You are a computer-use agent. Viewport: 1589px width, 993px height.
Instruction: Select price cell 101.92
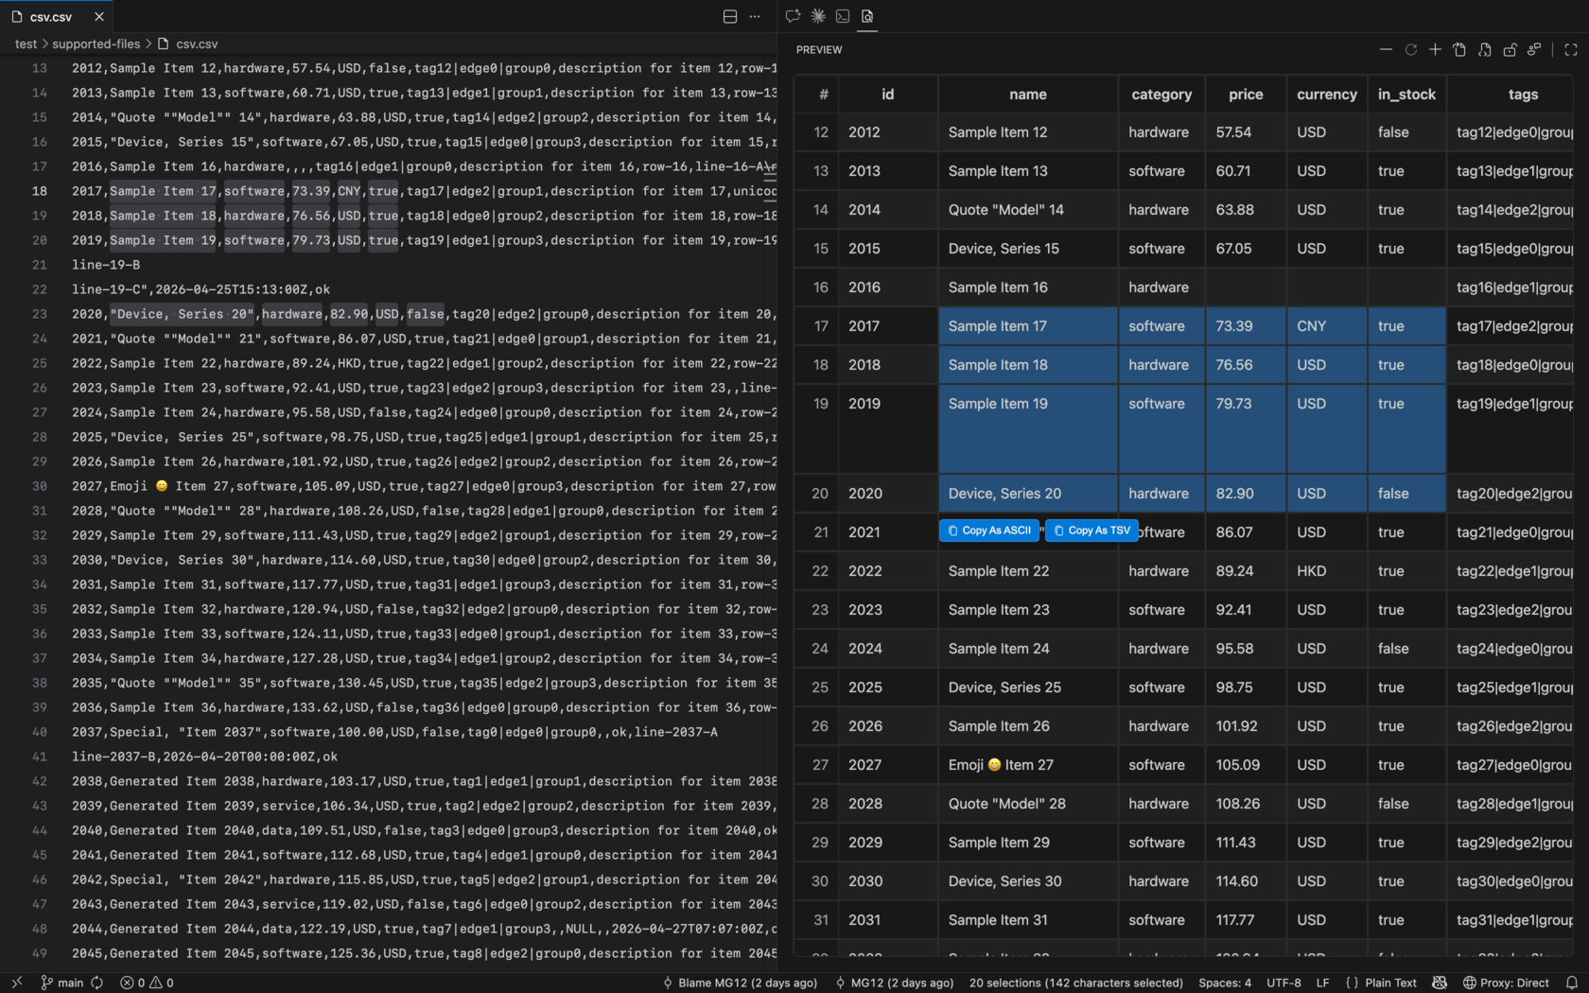(x=1246, y=726)
